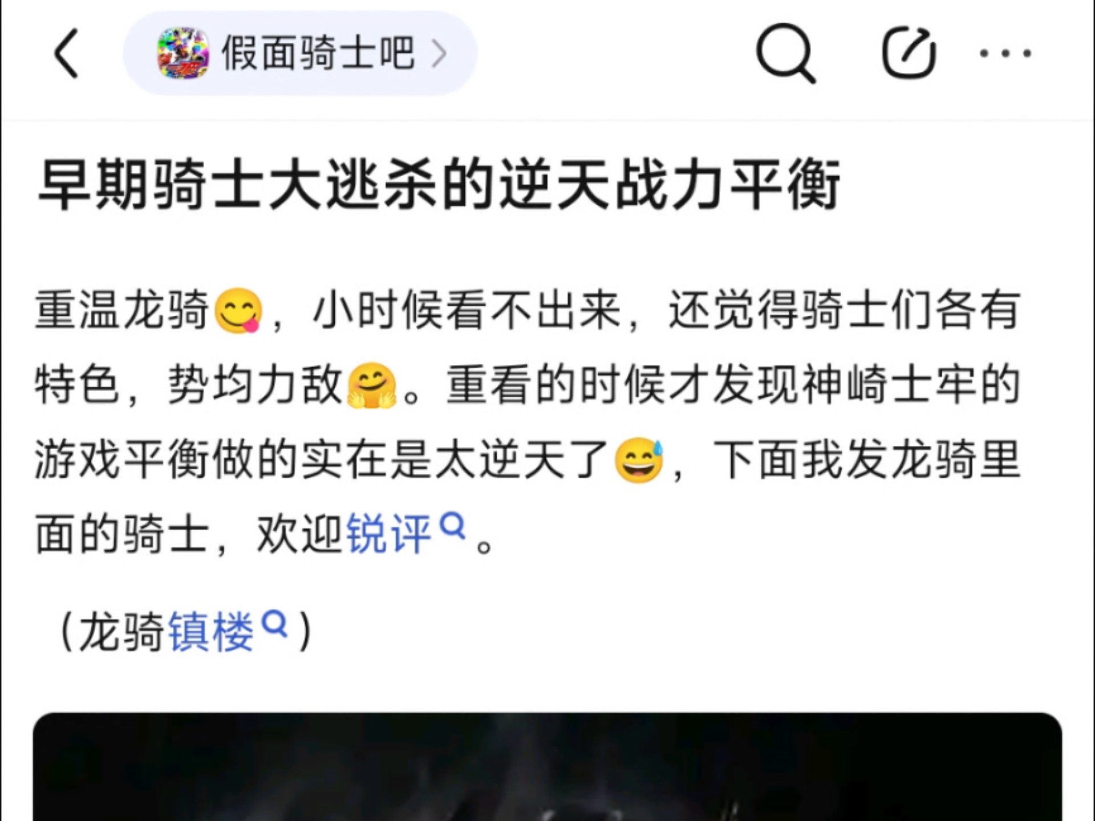1095x821 pixels.
Task: Expand the 假面骑士吧 chevron arrow
Action: pos(439,54)
